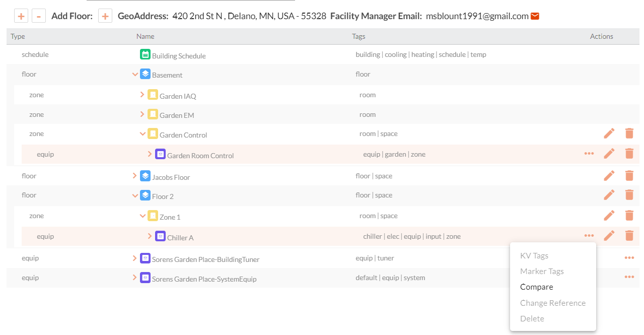
Task: Click the Floor 2 layers icon
Action: coord(145,195)
